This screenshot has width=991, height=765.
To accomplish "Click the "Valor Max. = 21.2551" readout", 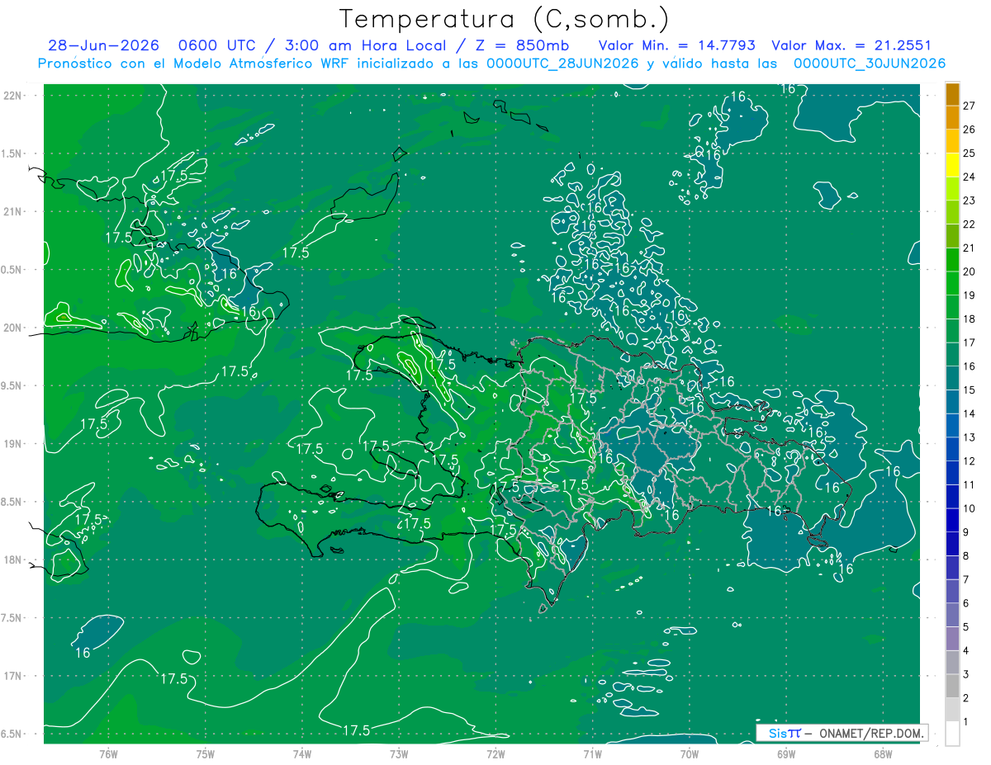I will click(851, 45).
